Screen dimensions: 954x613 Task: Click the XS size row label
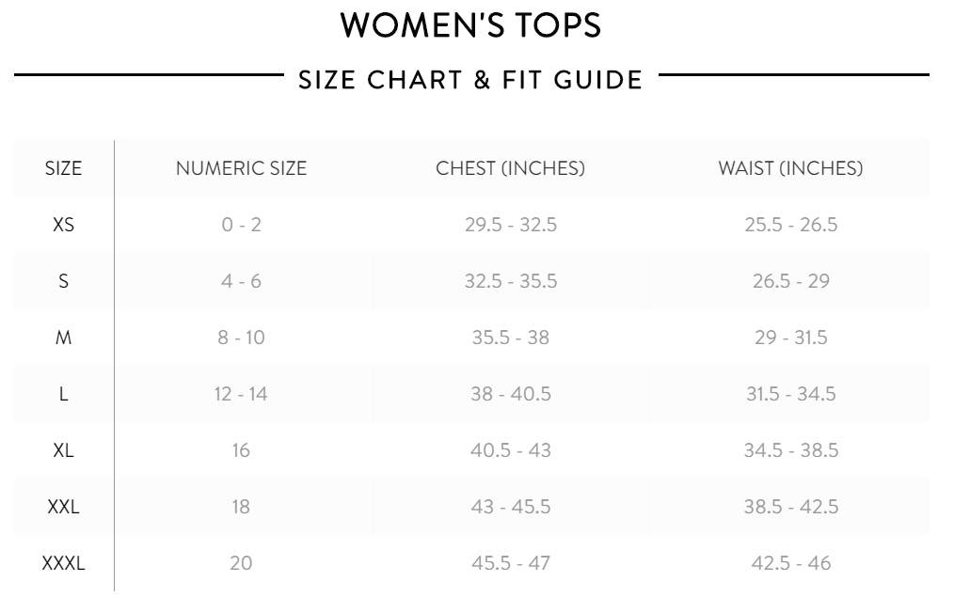click(x=63, y=225)
